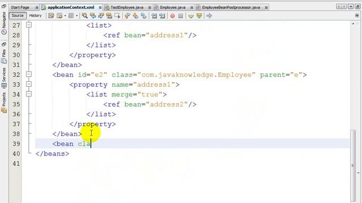This screenshot has height=203, width=362.
Task: Click line number 32 in gutter
Action: click(x=16, y=75)
